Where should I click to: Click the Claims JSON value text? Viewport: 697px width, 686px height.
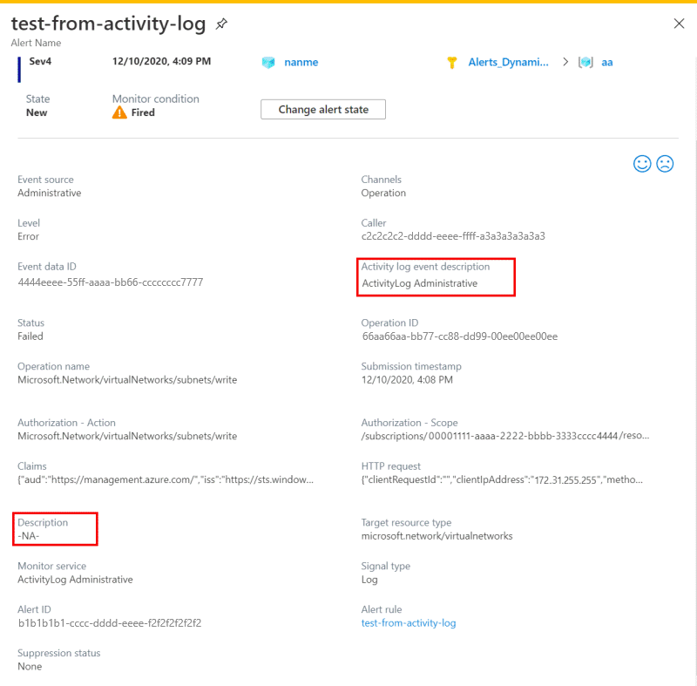[166, 479]
